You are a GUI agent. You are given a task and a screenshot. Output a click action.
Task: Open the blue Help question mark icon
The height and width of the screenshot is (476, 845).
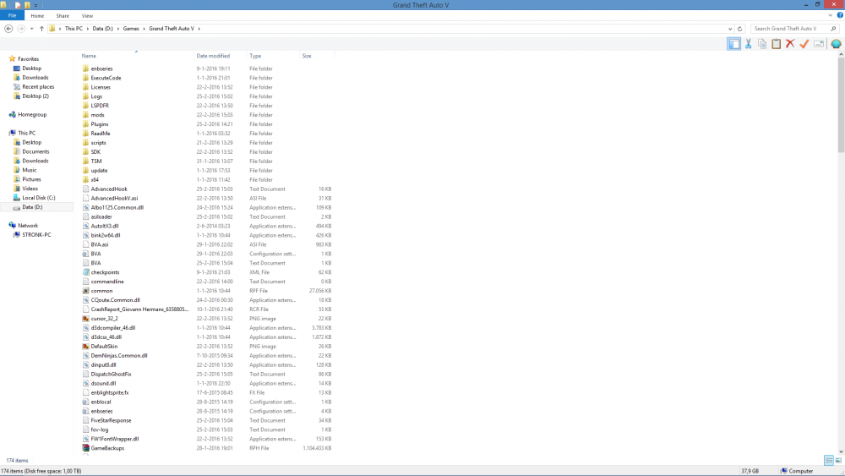(x=840, y=15)
